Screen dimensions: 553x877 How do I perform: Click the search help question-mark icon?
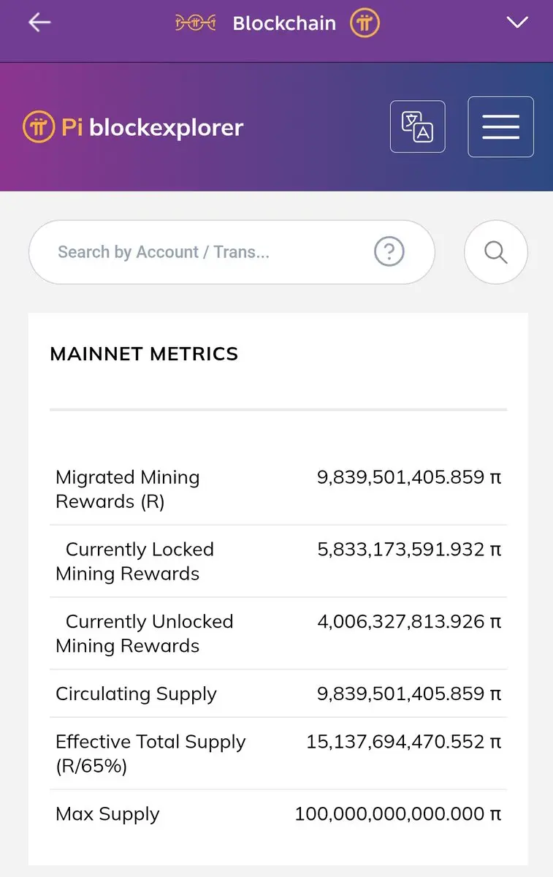pyautogui.click(x=389, y=252)
